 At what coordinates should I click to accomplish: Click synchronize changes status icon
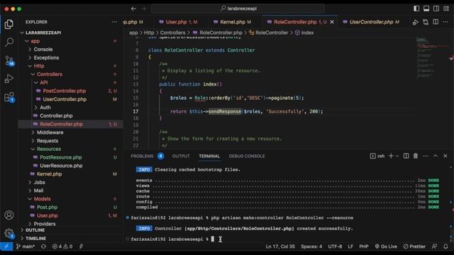pos(43,246)
